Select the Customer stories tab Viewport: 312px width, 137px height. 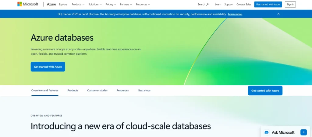coord(97,91)
